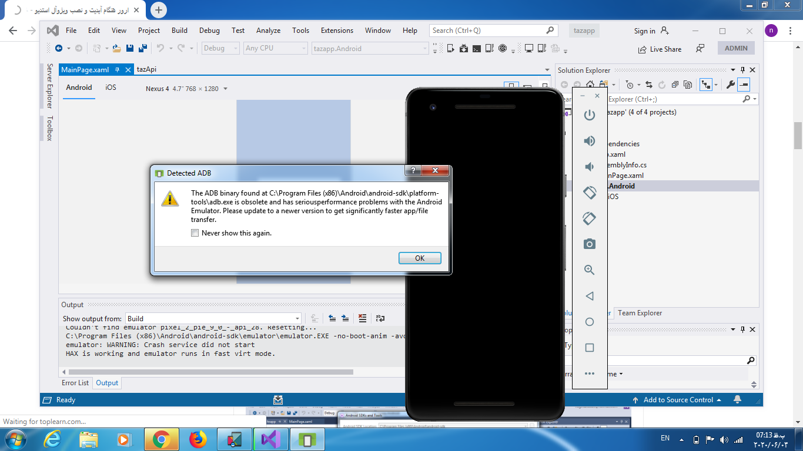Click the Save icon in VS toolbar

tap(130, 48)
